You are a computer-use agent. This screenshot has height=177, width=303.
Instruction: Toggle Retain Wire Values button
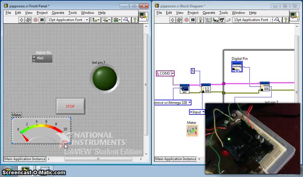[x=208, y=20]
